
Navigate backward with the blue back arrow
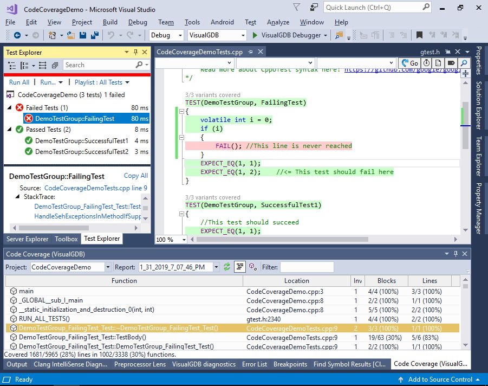pyautogui.click(x=17, y=35)
